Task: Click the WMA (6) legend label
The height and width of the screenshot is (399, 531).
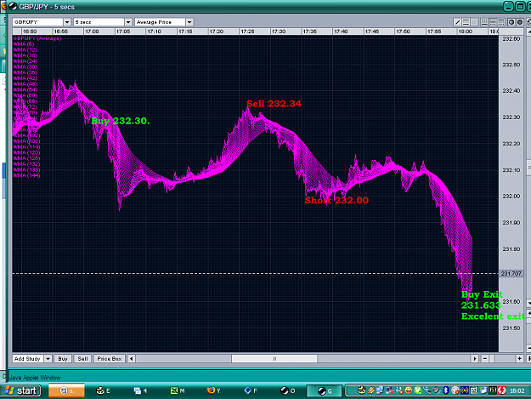Action: pos(24,44)
